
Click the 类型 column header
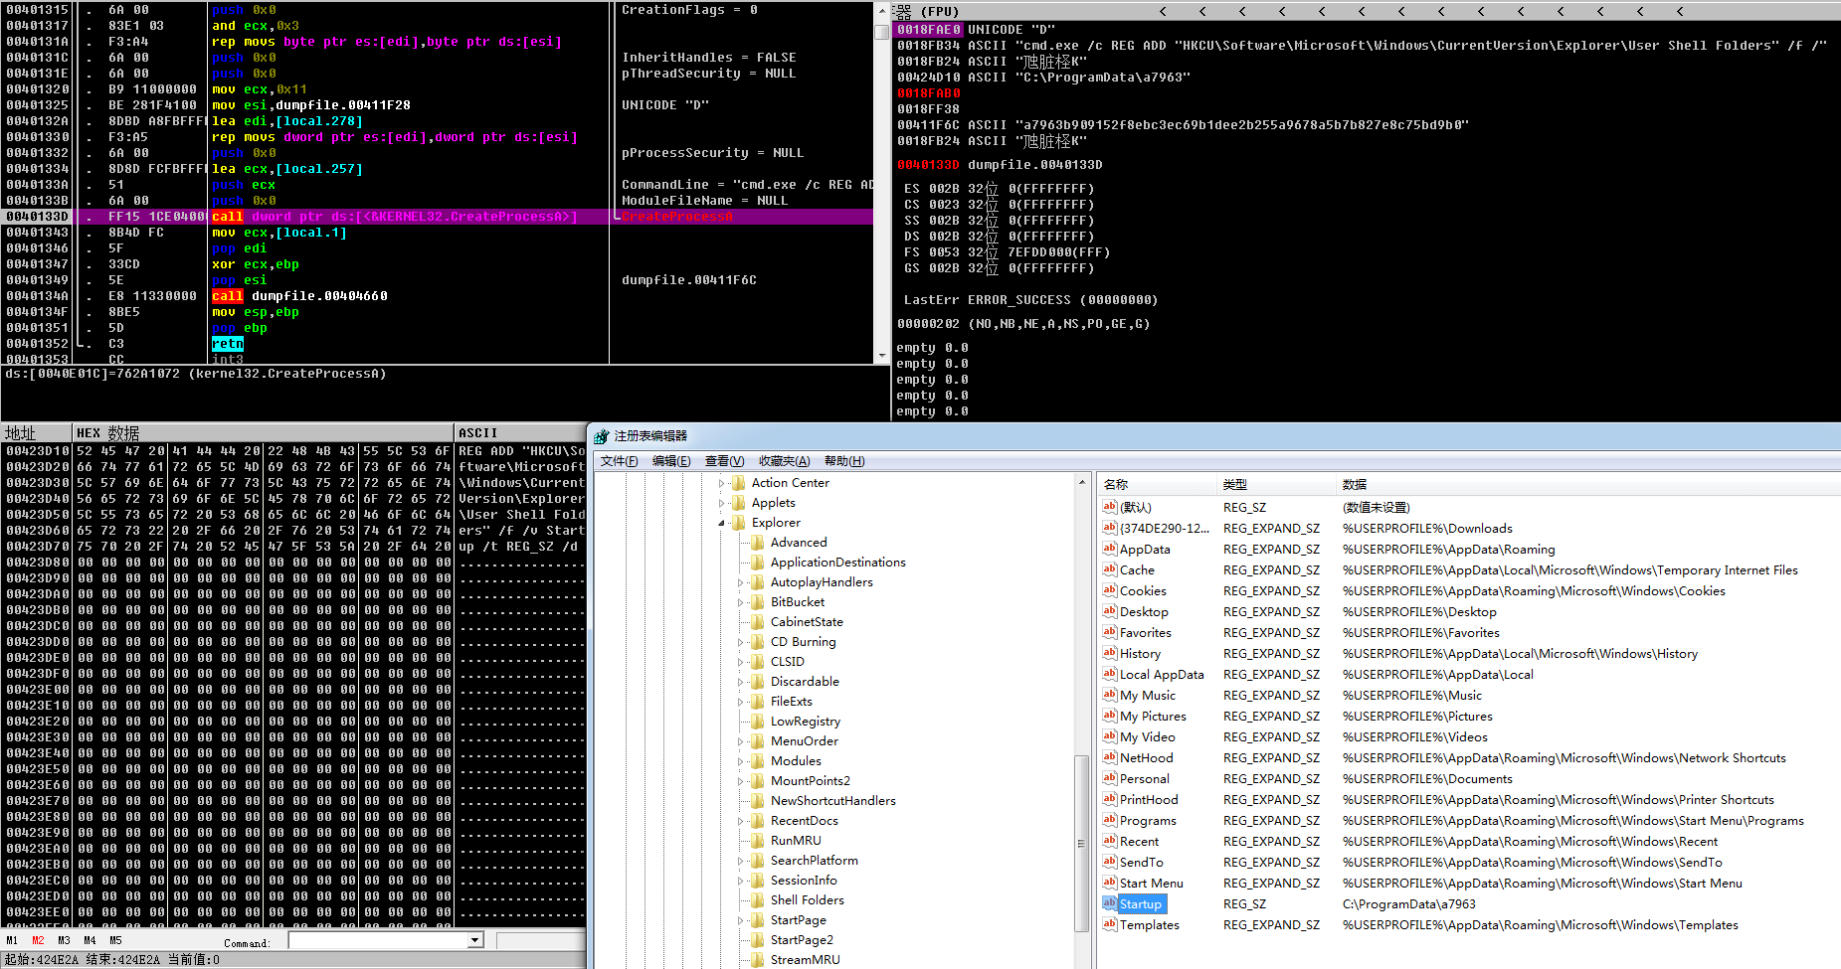pos(1276,484)
